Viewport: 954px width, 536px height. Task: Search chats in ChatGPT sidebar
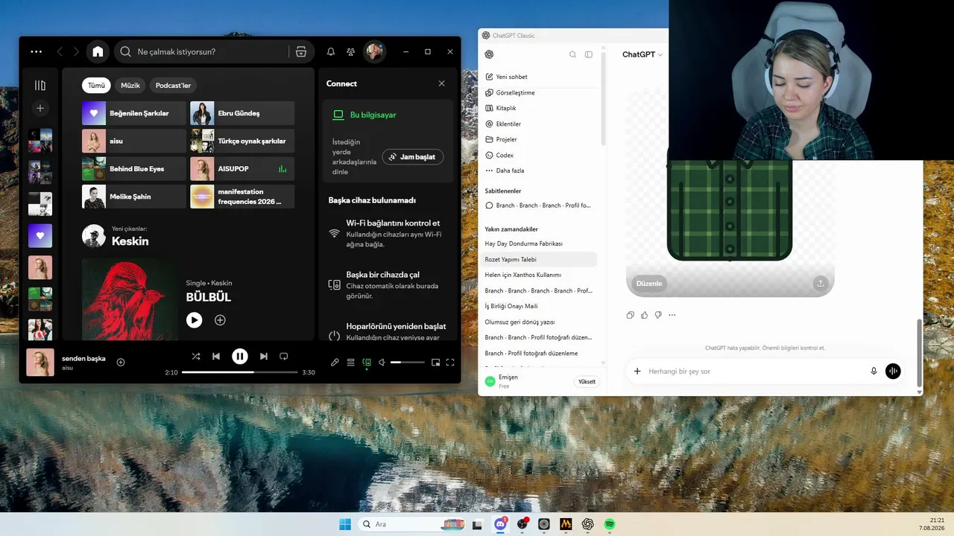tap(572, 54)
